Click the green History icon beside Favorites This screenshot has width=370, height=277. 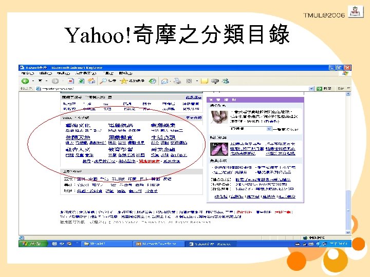coord(153,81)
